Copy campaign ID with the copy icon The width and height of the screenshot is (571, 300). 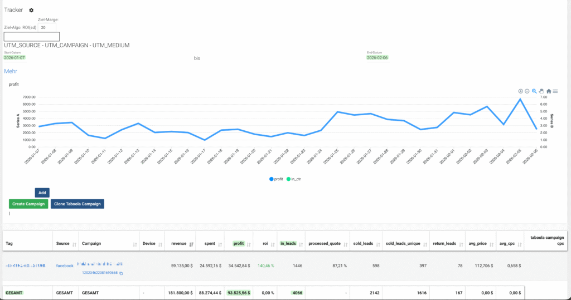point(121,273)
